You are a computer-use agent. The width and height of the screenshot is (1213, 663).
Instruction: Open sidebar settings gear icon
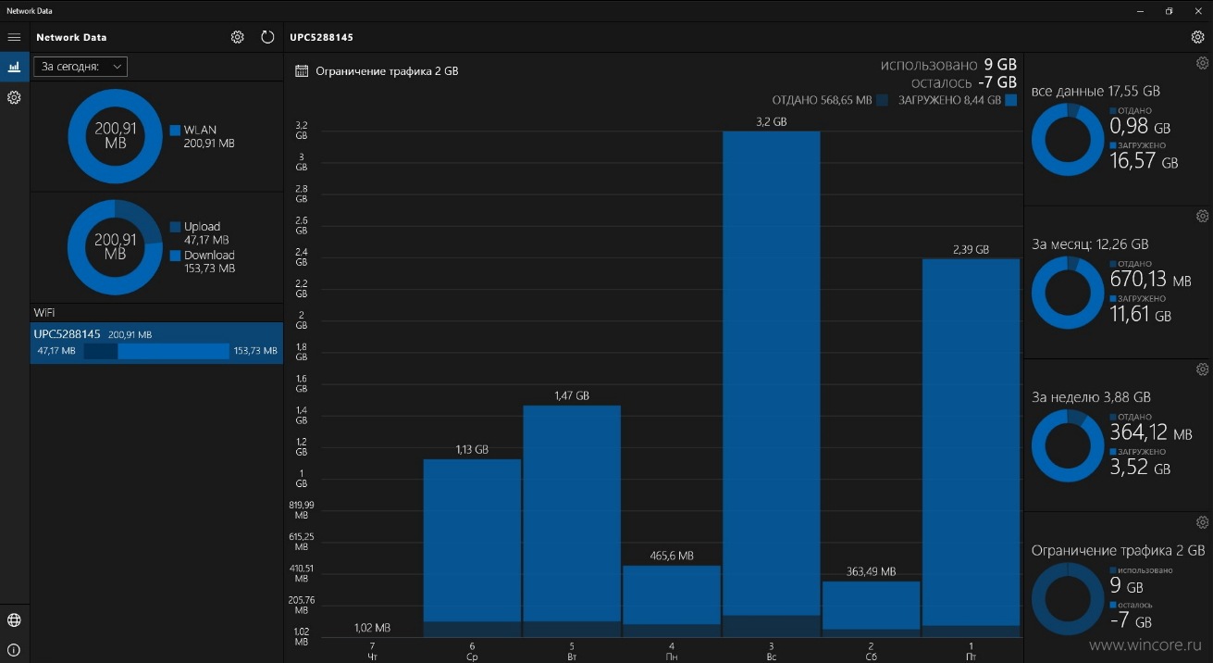coord(14,97)
